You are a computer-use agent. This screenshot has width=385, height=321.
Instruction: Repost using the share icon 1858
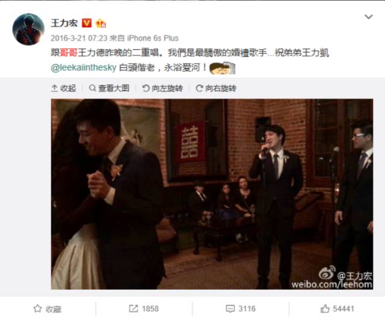pos(144,308)
